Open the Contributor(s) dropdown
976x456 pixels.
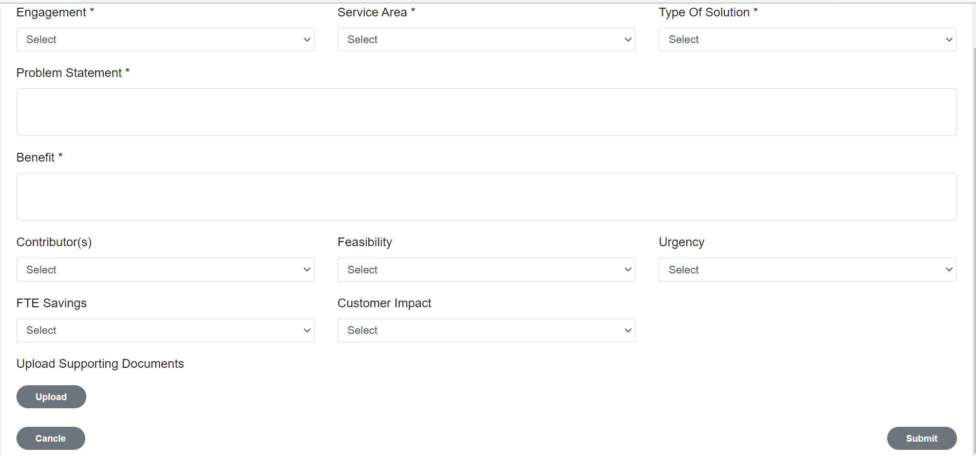coord(164,269)
